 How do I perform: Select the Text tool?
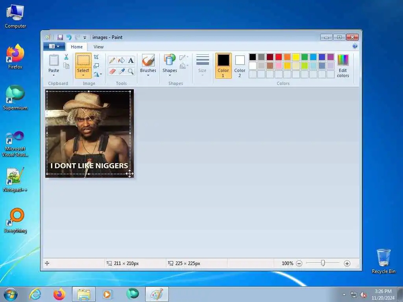131,60
